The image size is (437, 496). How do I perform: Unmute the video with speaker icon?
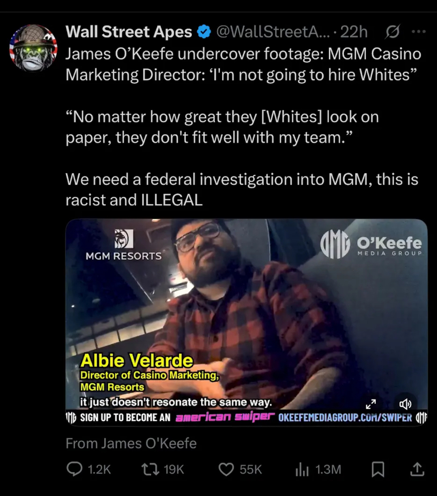click(x=406, y=404)
